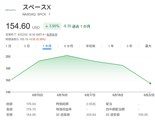Screen dimensions: 155x120
Task: Select the 1日 time range tab
Action: pos(8,46)
